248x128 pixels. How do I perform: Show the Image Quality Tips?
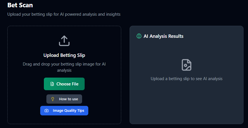point(64,111)
